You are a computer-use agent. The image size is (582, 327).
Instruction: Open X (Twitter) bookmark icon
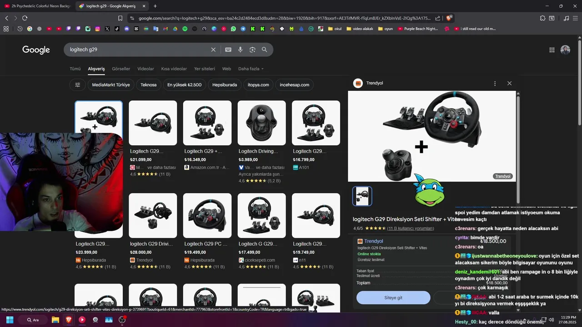[x=107, y=29]
